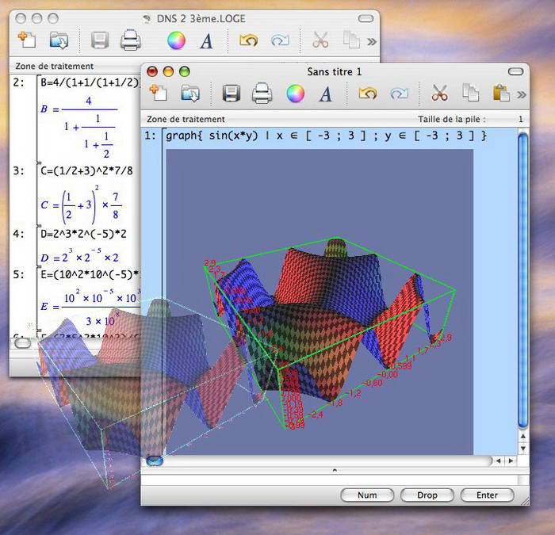Click horizontal scroll left arrow in Sans titre 1
This screenshot has height=535, width=555.
499,460
